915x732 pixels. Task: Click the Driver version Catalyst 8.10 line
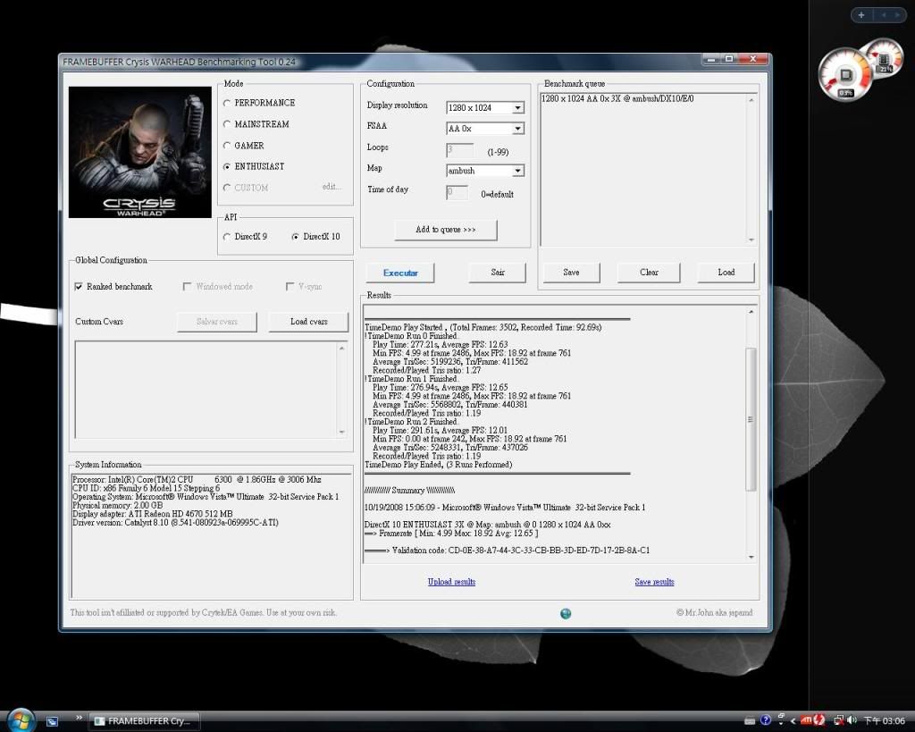[175, 523]
